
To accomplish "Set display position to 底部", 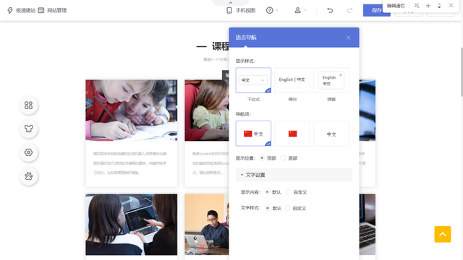I will point(283,158).
